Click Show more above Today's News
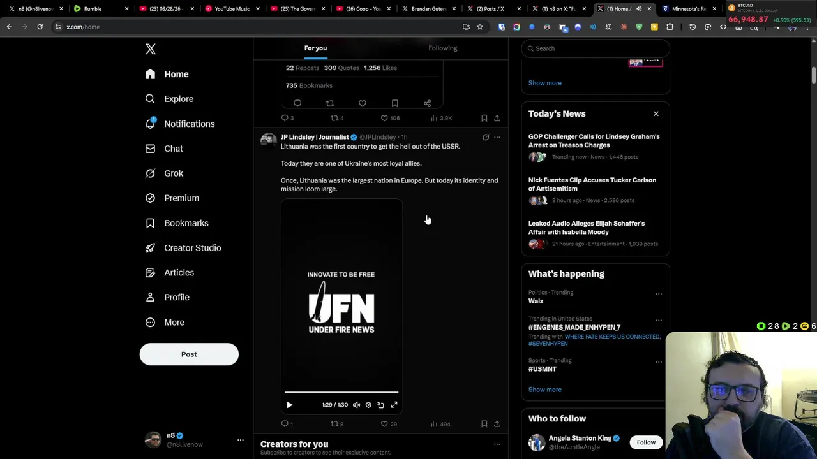The height and width of the screenshot is (459, 817). [544, 83]
